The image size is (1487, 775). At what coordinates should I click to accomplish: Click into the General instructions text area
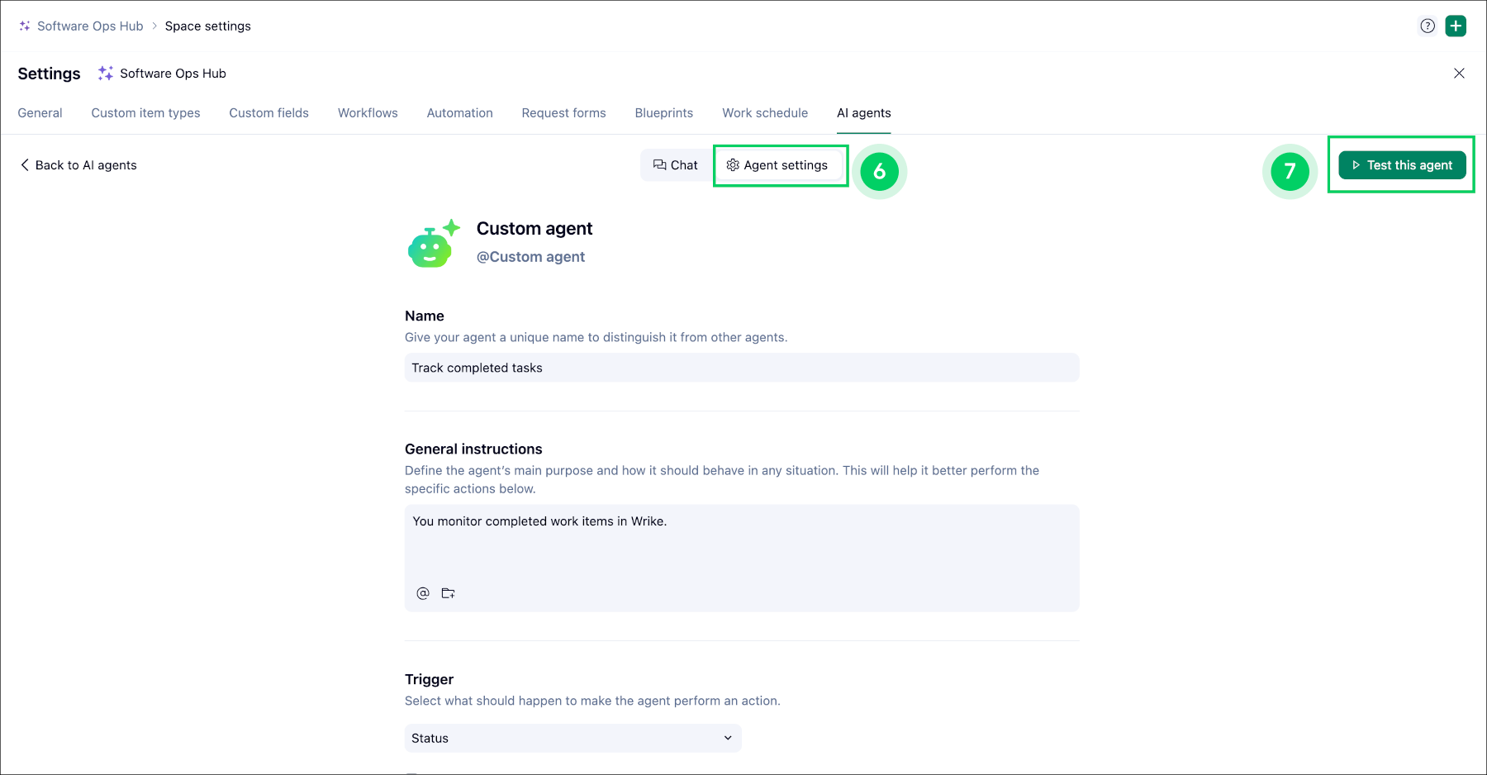tap(742, 545)
